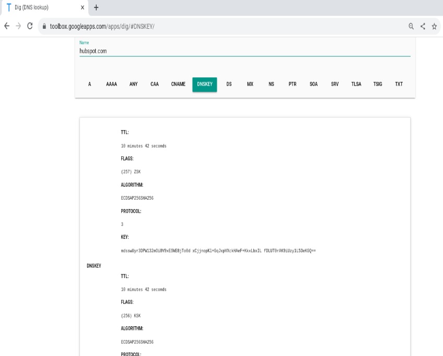The width and height of the screenshot is (443, 356).
Task: Click the KEY: heading
Action: click(x=124, y=237)
